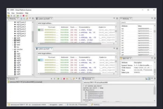Screen dimensions: 163x109
Task: Click orange reset icon in Sessions panel toolbar
Action: (67, 79)
